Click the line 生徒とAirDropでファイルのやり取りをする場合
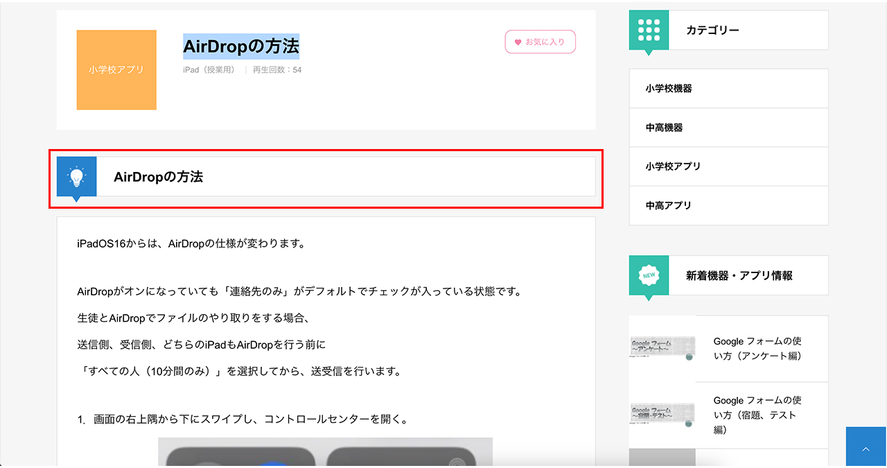 point(193,318)
